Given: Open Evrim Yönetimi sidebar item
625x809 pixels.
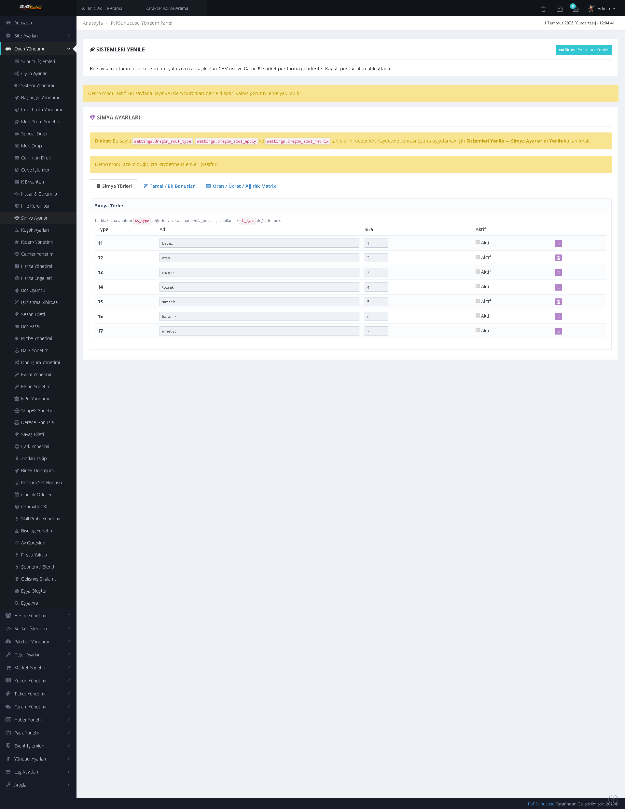Looking at the screenshot, I should coord(38,375).
